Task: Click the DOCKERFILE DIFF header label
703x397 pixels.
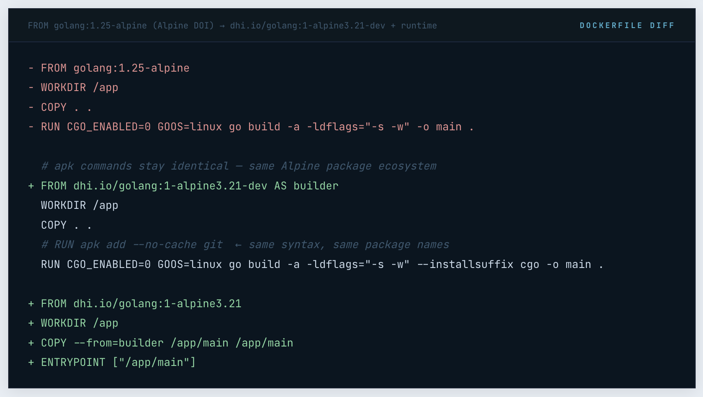Action: [627, 25]
